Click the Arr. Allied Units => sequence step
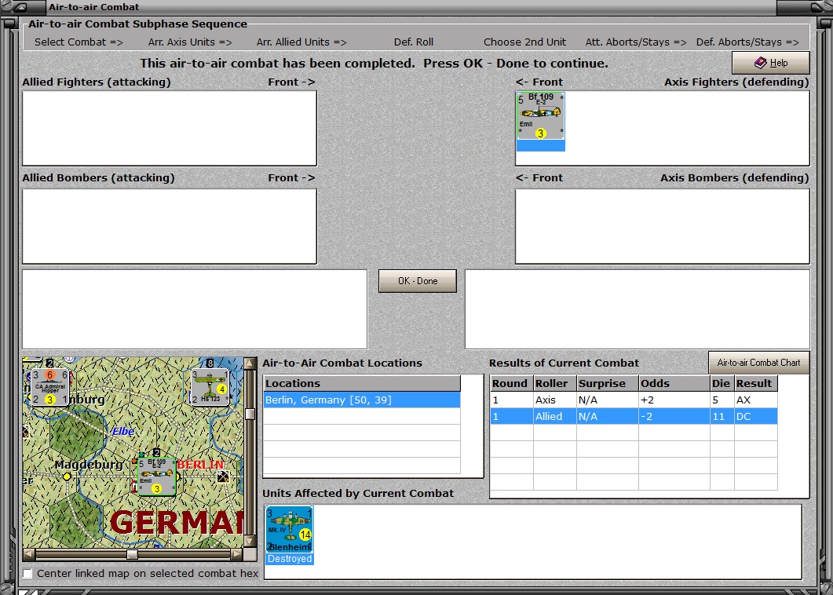Viewport: 833px width, 595px height. click(301, 42)
